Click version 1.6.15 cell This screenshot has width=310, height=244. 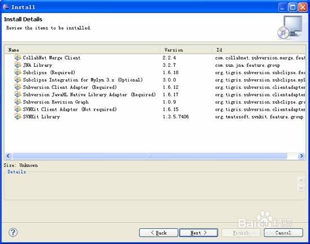[170, 109]
